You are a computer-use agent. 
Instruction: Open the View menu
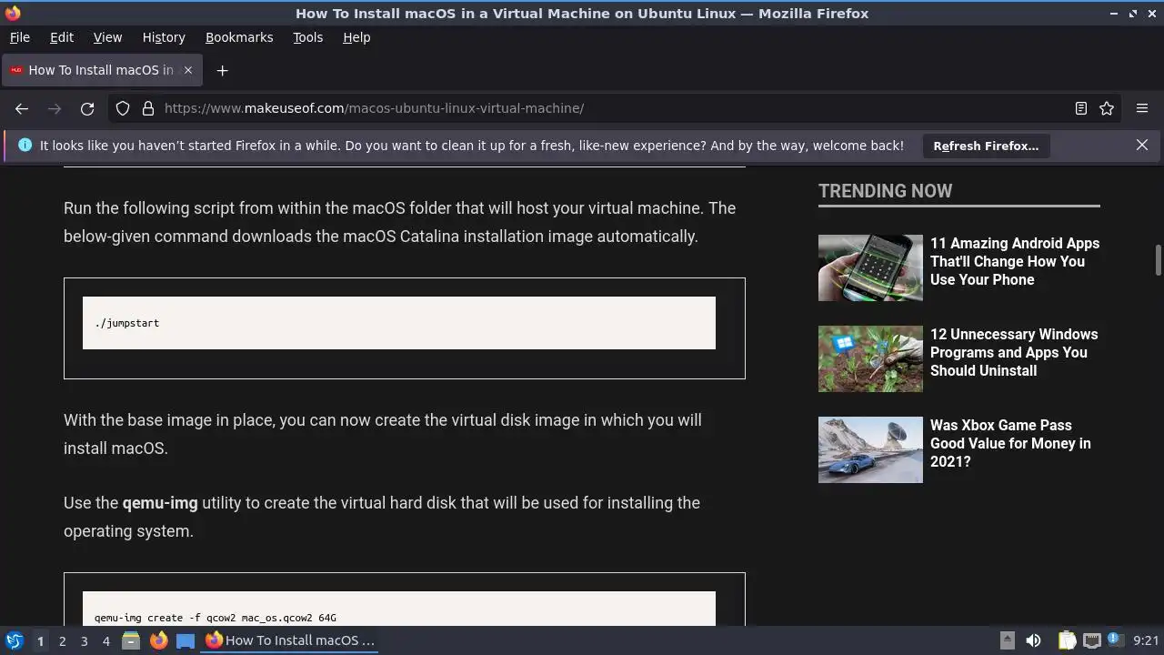tap(107, 37)
